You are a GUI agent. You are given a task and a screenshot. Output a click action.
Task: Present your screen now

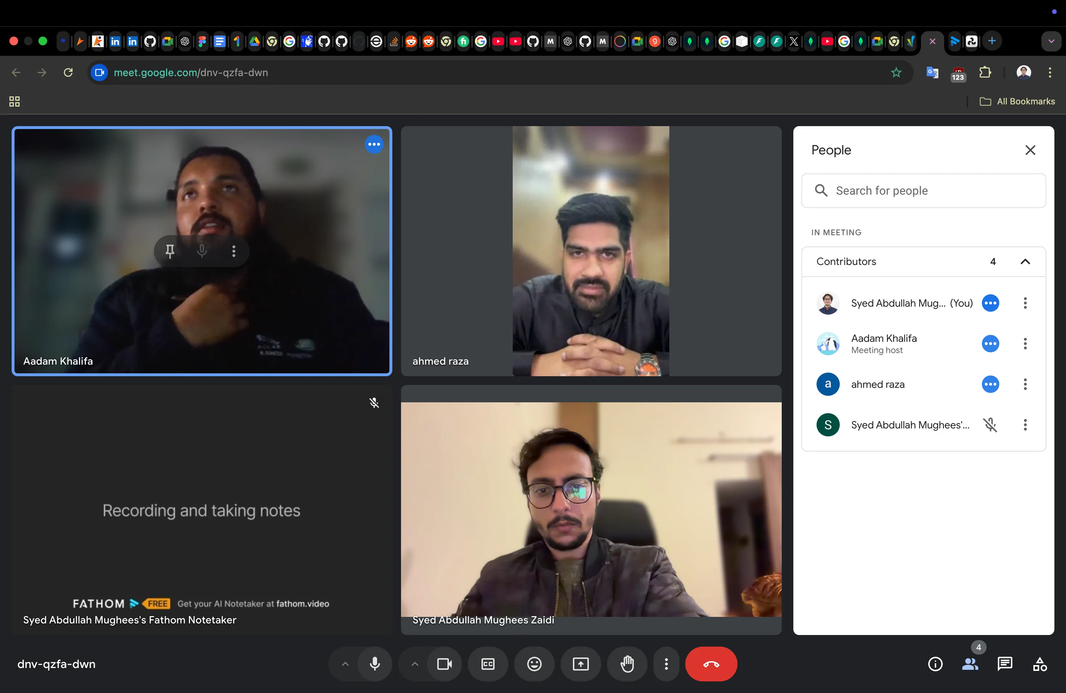tap(580, 664)
